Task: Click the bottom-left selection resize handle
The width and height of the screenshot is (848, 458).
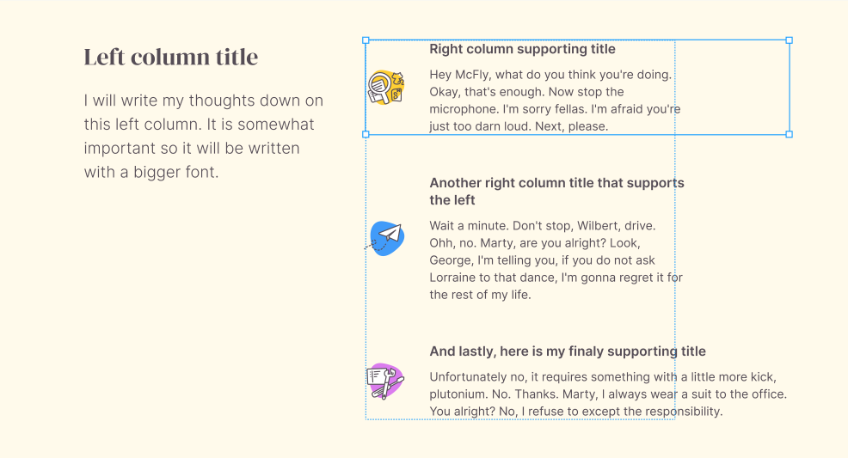Action: (366, 134)
